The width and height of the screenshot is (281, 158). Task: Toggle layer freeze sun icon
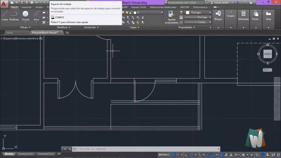click(x=127, y=13)
